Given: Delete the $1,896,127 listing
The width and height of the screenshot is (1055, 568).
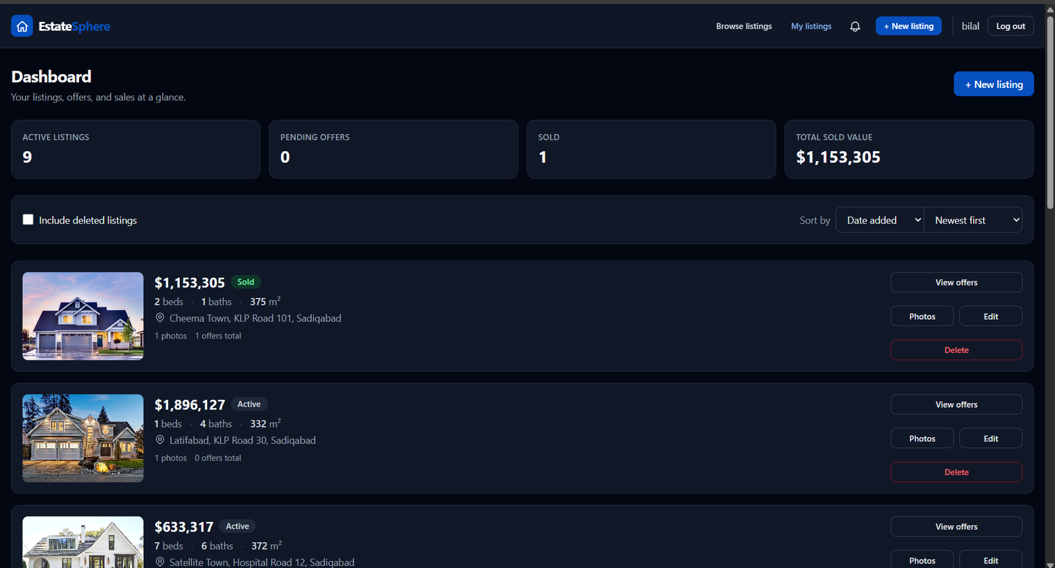Looking at the screenshot, I should click(956, 472).
